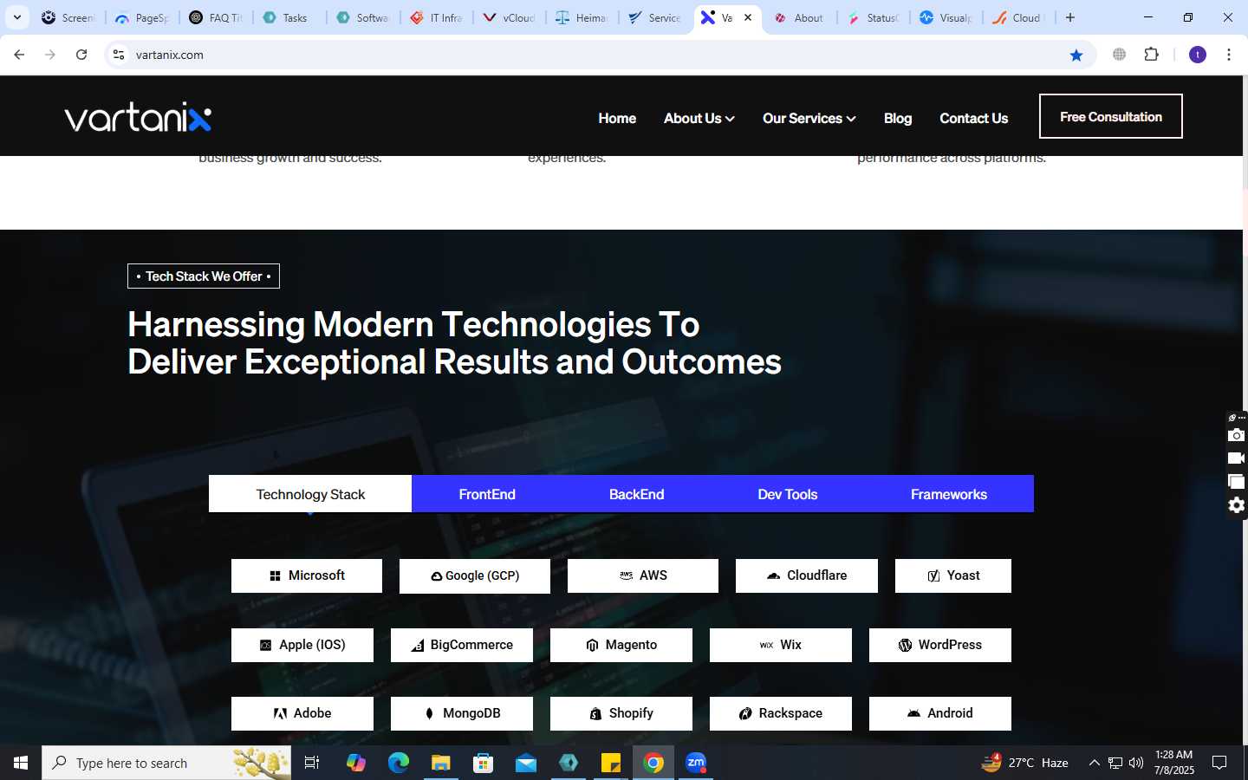Click the Google (GCP) badge

475,575
